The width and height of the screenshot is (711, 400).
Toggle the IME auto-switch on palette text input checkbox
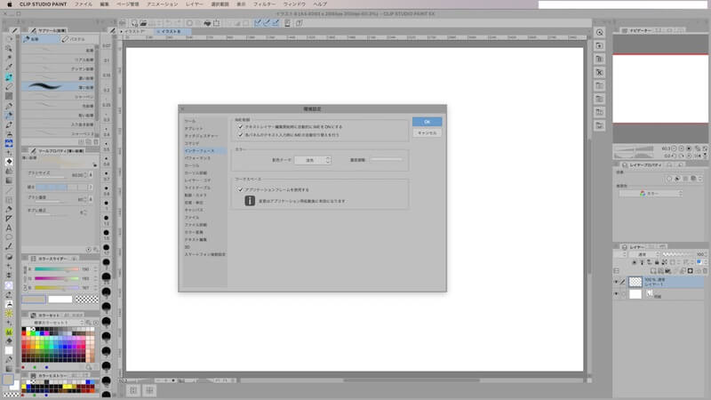pyautogui.click(x=240, y=135)
